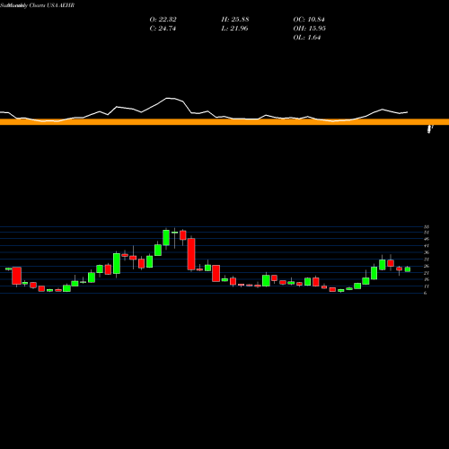Select the OH: 15.95 value
Image resolution: width=449 pixels, height=449 pixels.
310,29
